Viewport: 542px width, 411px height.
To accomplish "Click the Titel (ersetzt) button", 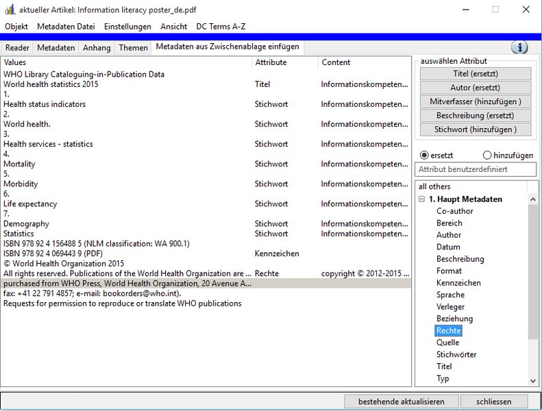I will (x=476, y=73).
